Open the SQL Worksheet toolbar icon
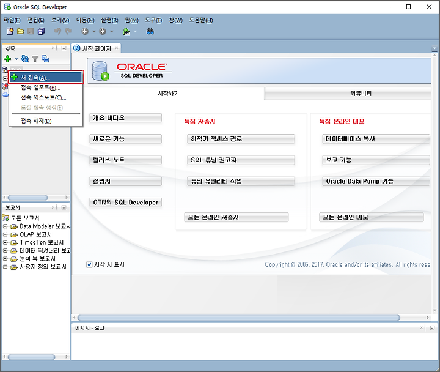This screenshot has width=440, height=372. [127, 31]
